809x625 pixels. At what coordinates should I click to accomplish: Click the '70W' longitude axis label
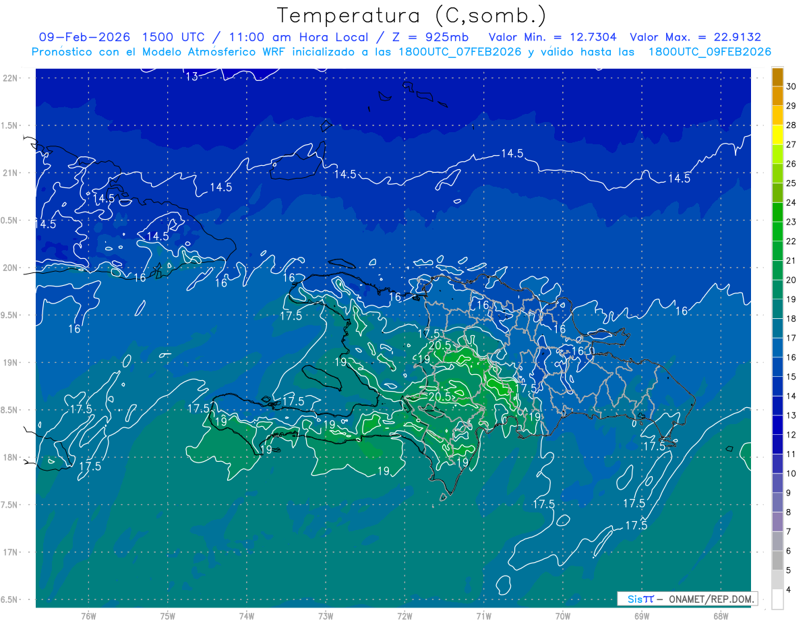[562, 616]
